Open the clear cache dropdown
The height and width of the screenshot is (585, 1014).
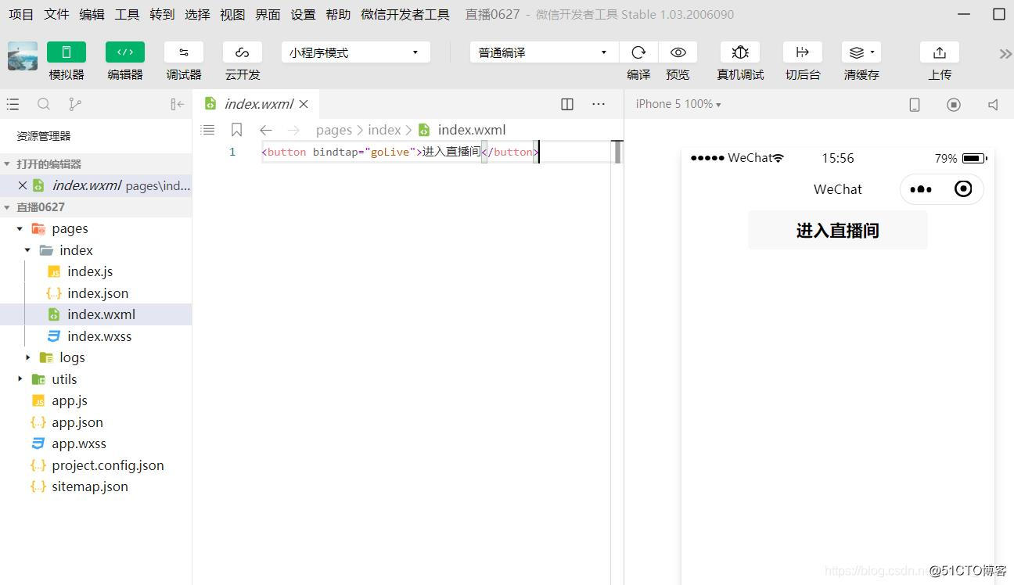861,52
